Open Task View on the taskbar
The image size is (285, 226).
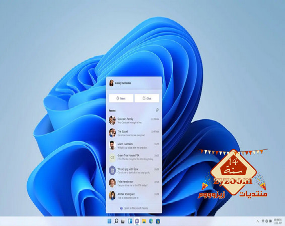(123, 221)
